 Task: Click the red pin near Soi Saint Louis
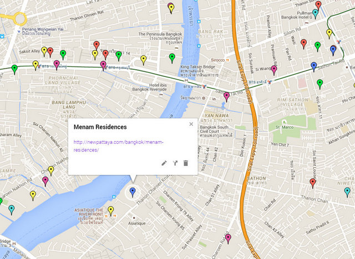click(313, 183)
